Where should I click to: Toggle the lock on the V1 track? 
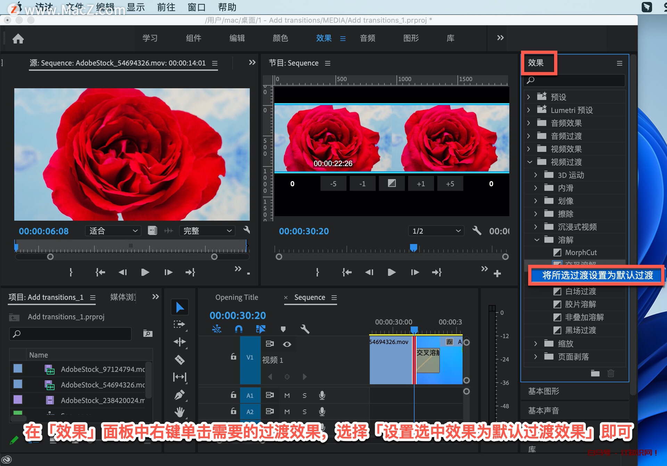click(233, 357)
